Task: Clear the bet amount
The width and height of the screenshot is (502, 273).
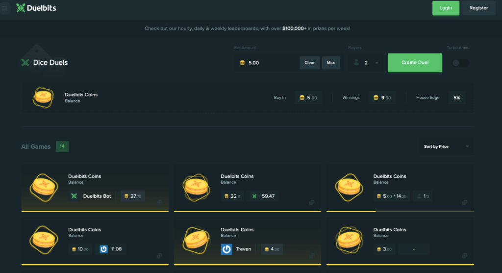Action: point(309,63)
